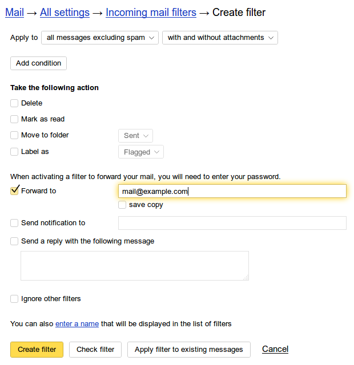The image size is (354, 365).
Task: Expand the Flagged label dropdown
Action: tap(141, 152)
